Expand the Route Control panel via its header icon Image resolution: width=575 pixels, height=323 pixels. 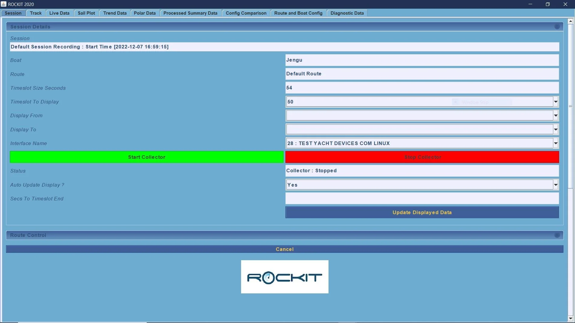click(557, 235)
